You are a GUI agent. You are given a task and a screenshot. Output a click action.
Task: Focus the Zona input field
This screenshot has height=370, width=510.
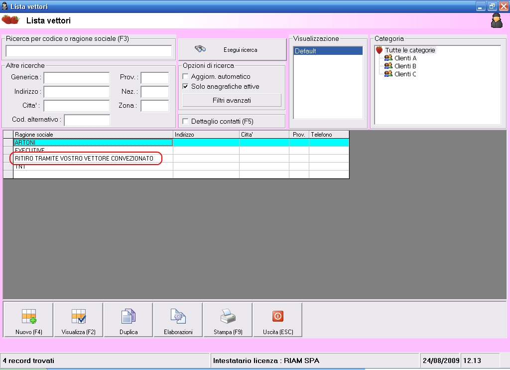click(x=155, y=106)
